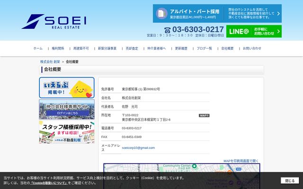Go to ホーム menu item
This screenshot has width=303, height=189.
[x=38, y=48]
